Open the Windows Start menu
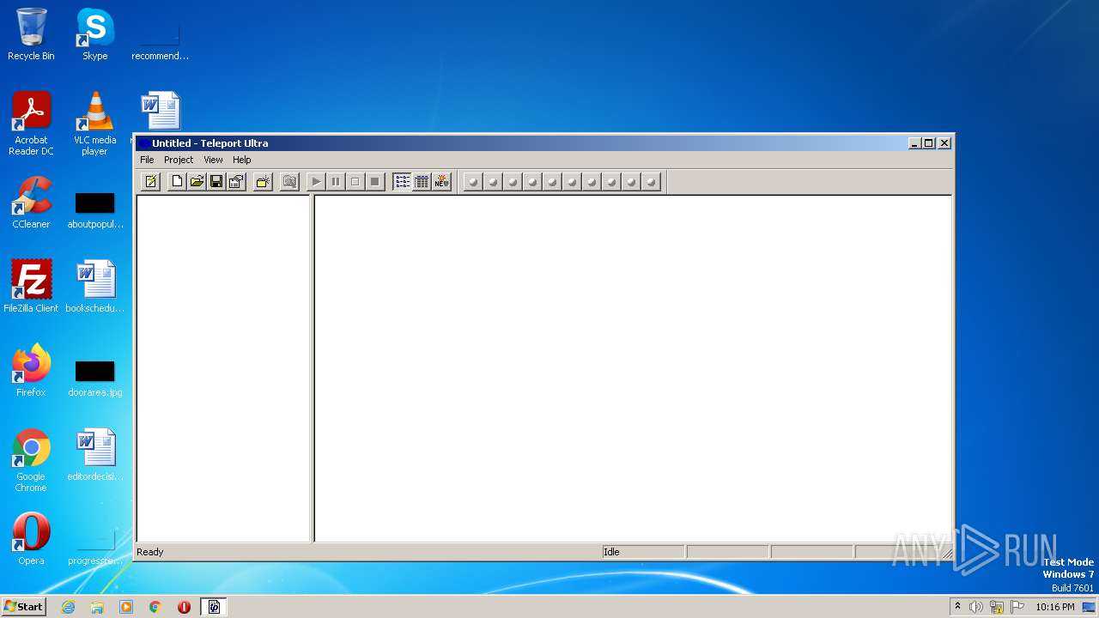The height and width of the screenshot is (618, 1099). pyautogui.click(x=24, y=607)
